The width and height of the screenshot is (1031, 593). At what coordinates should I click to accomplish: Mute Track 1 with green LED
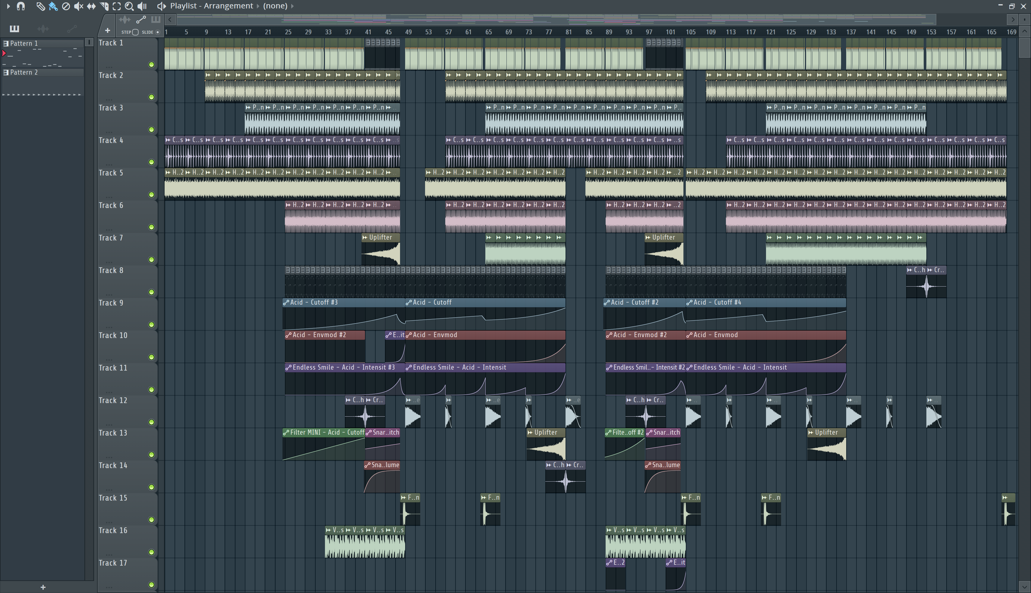151,64
